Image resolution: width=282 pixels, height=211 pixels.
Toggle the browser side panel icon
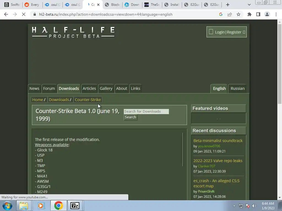click(x=258, y=14)
